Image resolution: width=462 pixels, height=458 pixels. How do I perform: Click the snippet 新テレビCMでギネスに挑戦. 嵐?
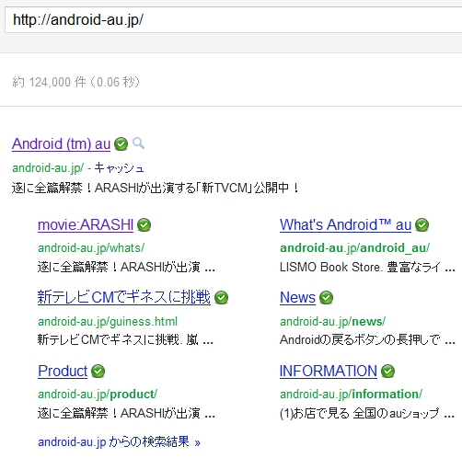pos(118,339)
